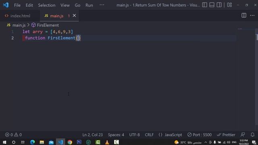Open the editor More Actions menu
Viewport: 258px width, 145px height.
pyautogui.click(x=252, y=15)
